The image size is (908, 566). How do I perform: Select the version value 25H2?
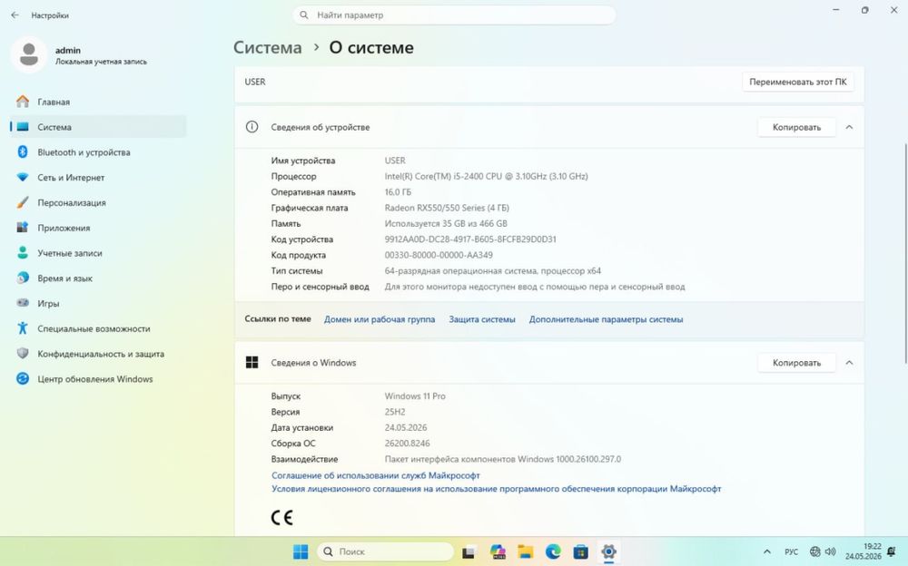coord(395,412)
